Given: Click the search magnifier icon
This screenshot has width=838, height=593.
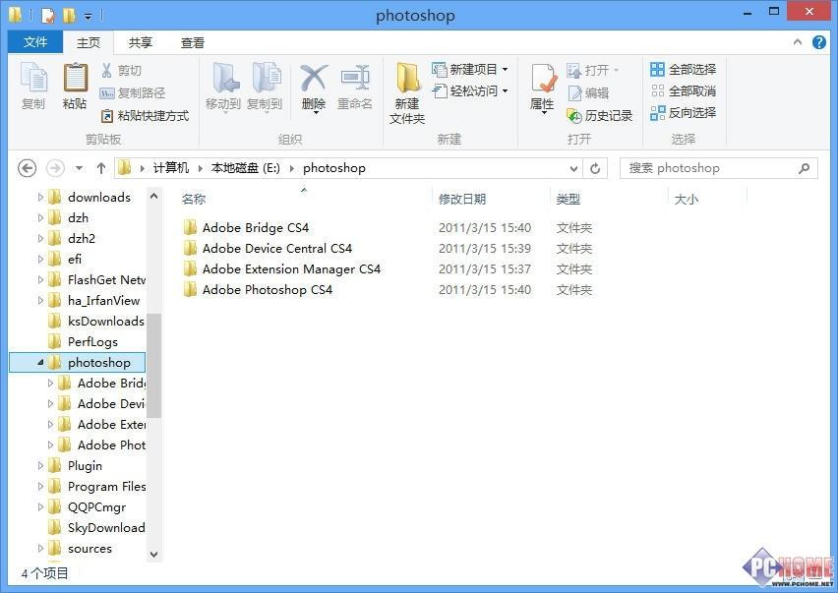Looking at the screenshot, I should pos(804,168).
